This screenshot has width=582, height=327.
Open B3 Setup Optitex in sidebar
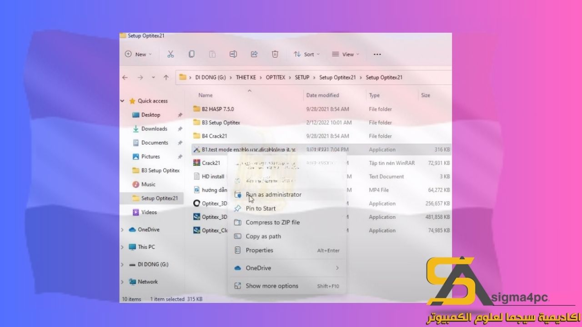[x=161, y=171]
